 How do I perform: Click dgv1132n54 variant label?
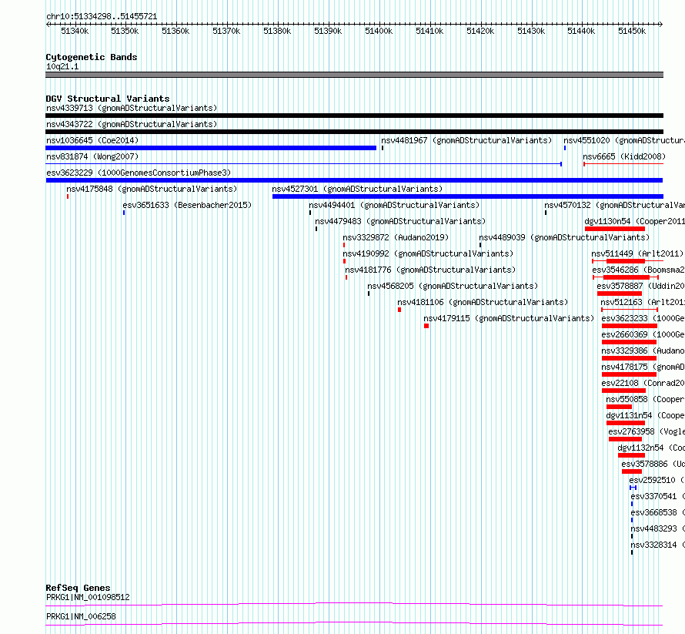tap(651, 448)
